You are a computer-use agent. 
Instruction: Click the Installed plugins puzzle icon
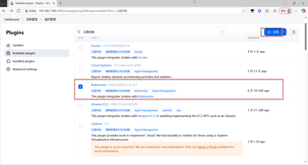pos(8,61)
